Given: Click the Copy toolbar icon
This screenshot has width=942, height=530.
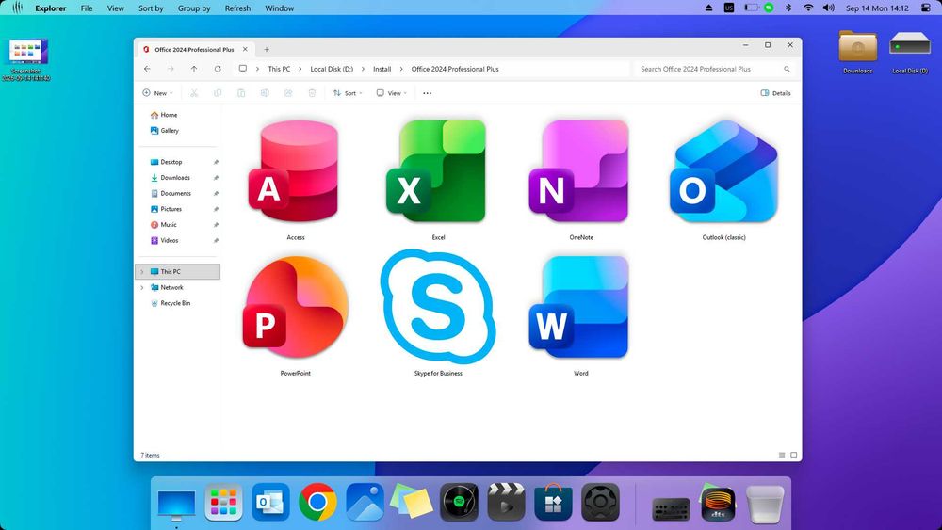Looking at the screenshot, I should (218, 93).
